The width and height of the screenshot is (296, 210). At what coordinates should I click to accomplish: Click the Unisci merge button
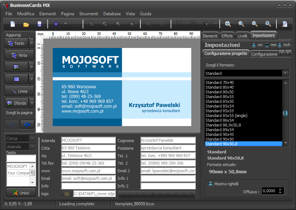(21, 193)
